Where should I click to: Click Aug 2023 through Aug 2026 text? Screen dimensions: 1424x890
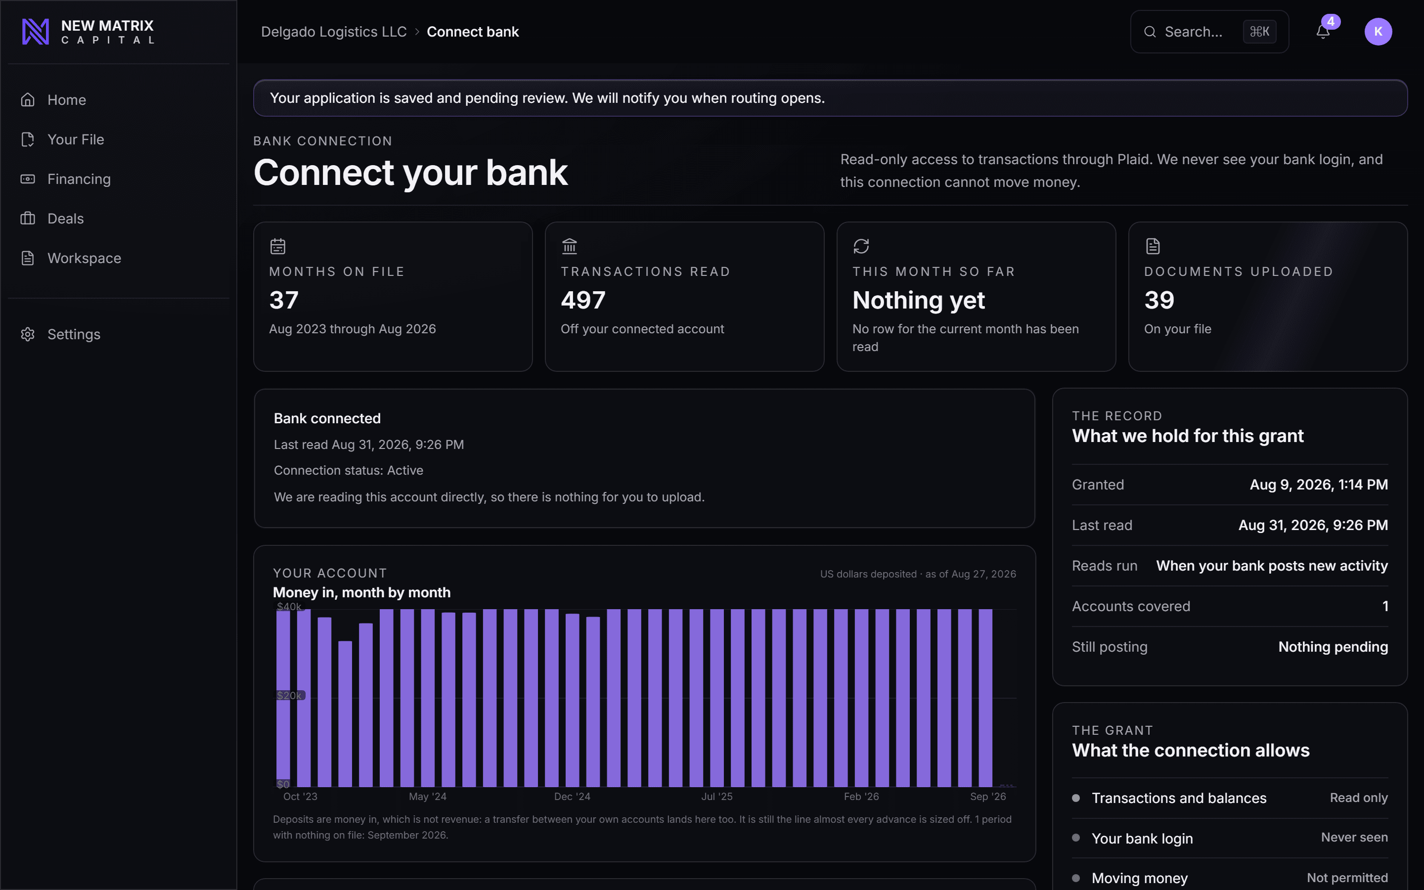(x=353, y=329)
